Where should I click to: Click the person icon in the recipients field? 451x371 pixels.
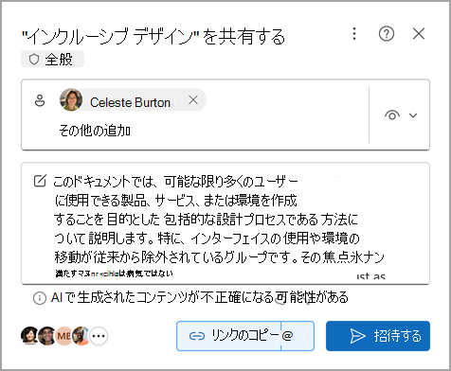click(40, 100)
